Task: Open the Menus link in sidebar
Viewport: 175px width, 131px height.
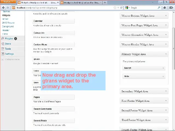Action: point(5,19)
